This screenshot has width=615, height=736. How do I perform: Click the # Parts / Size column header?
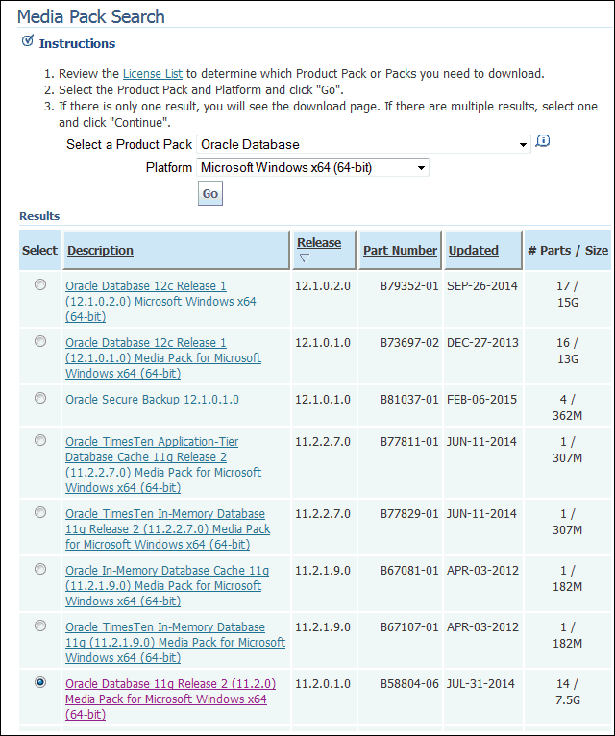[x=568, y=250]
